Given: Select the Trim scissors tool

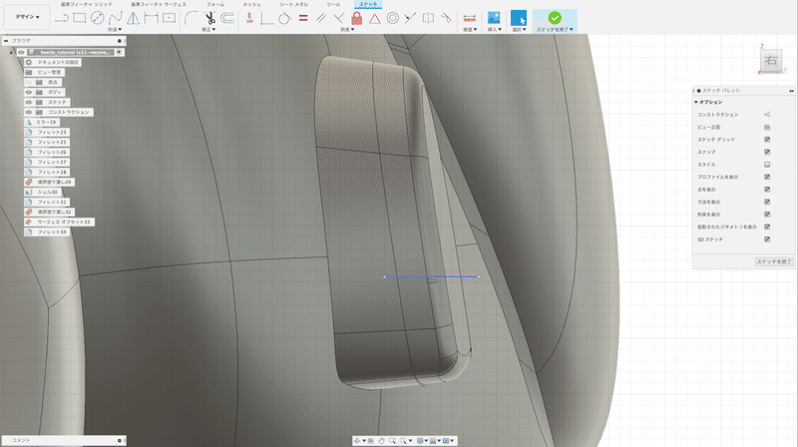Looking at the screenshot, I should [x=211, y=18].
